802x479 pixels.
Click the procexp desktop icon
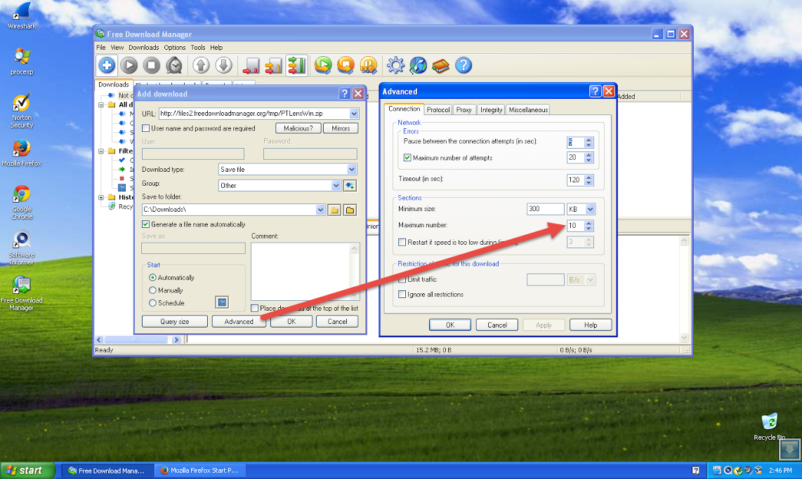(22, 62)
